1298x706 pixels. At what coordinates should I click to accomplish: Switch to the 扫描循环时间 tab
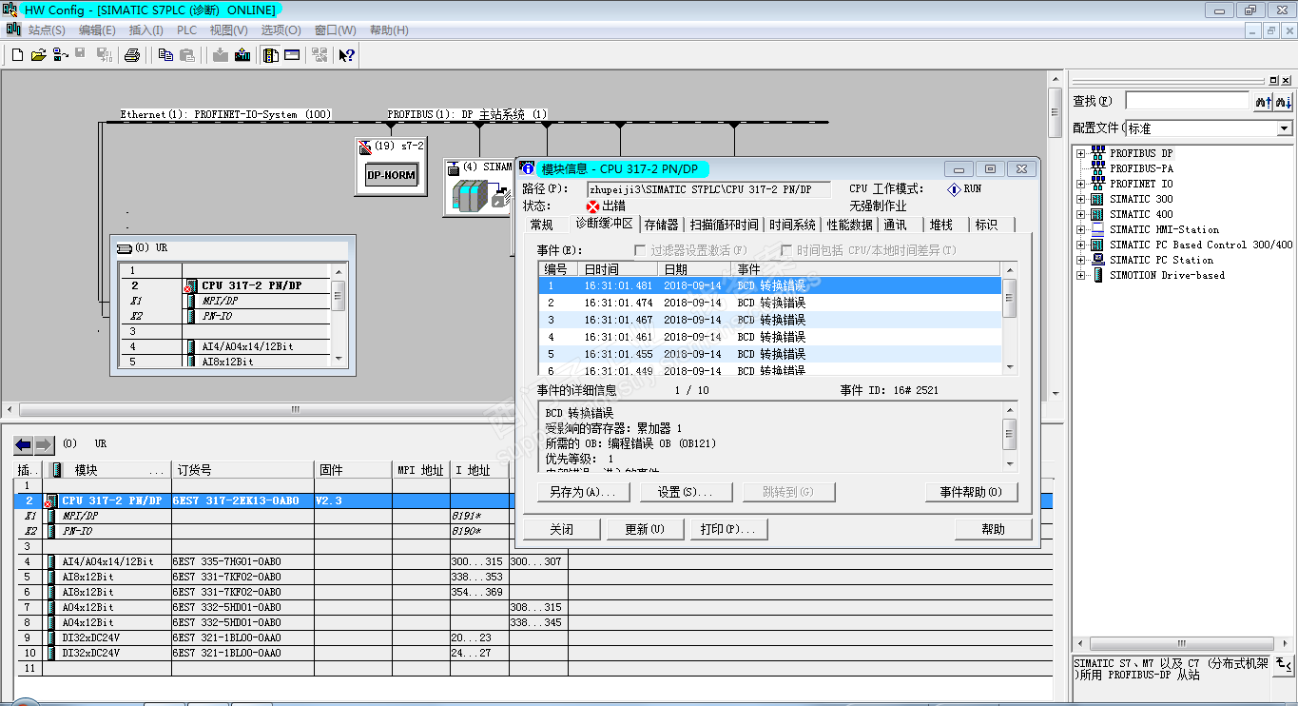click(x=725, y=226)
